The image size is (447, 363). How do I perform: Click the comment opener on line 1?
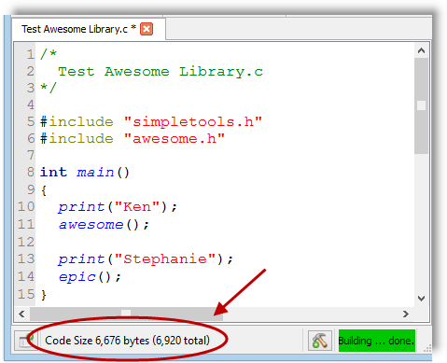[x=49, y=54]
